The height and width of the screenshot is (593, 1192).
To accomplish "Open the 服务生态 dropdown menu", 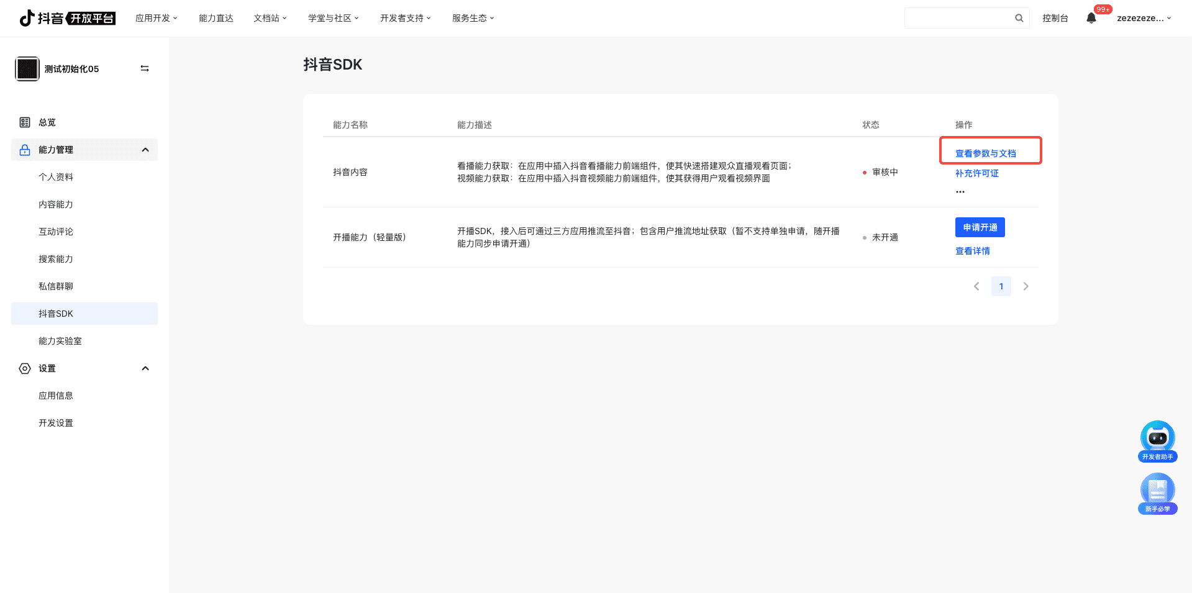I will [473, 18].
